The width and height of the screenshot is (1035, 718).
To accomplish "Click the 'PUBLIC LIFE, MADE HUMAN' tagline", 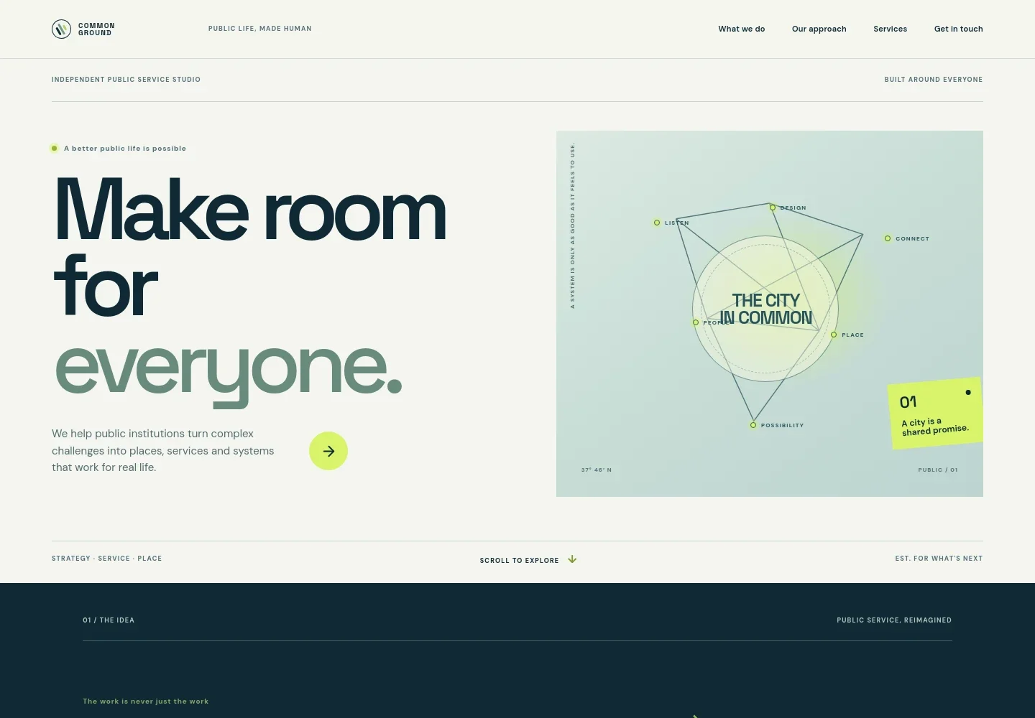I will (x=260, y=29).
